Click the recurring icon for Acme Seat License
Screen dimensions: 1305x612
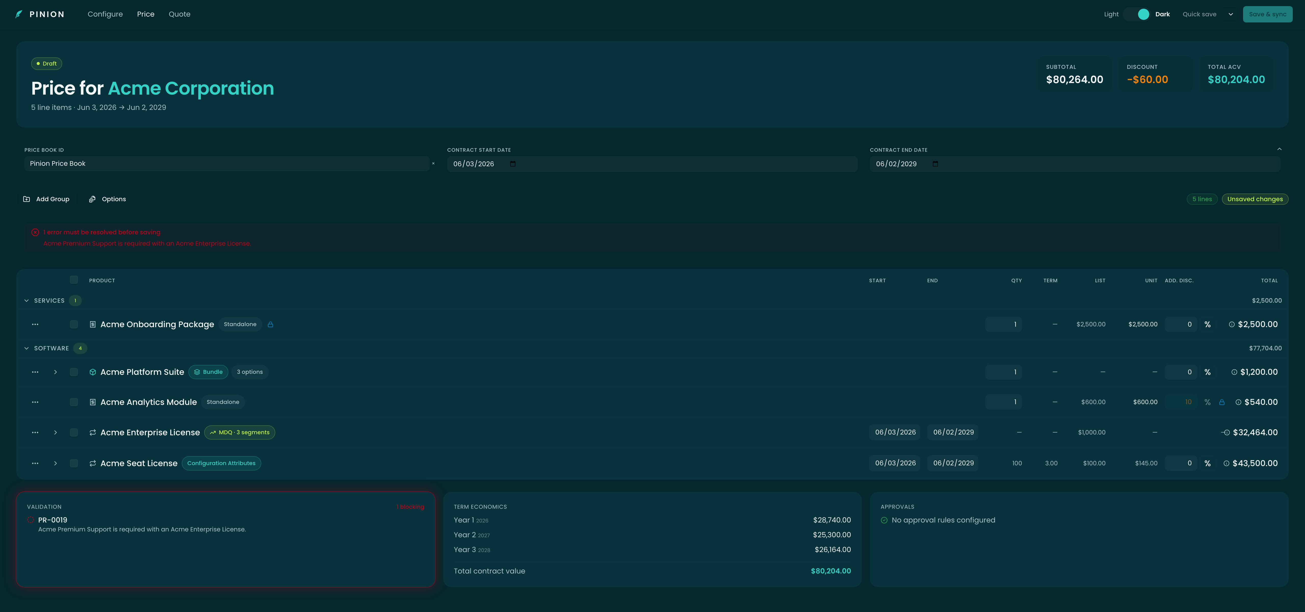click(x=93, y=464)
